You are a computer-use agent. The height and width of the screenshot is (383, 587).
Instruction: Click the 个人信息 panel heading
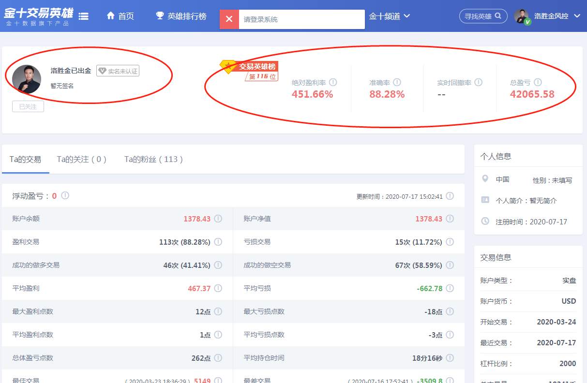(x=496, y=156)
